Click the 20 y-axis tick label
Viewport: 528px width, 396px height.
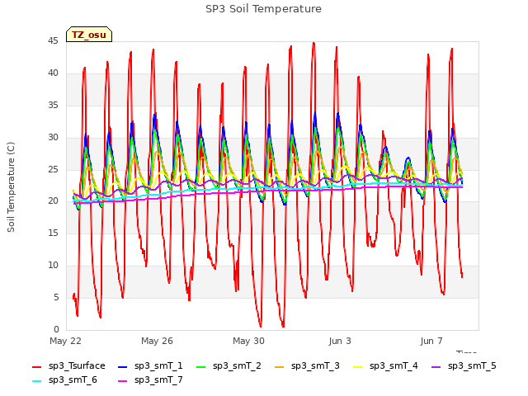(x=53, y=201)
